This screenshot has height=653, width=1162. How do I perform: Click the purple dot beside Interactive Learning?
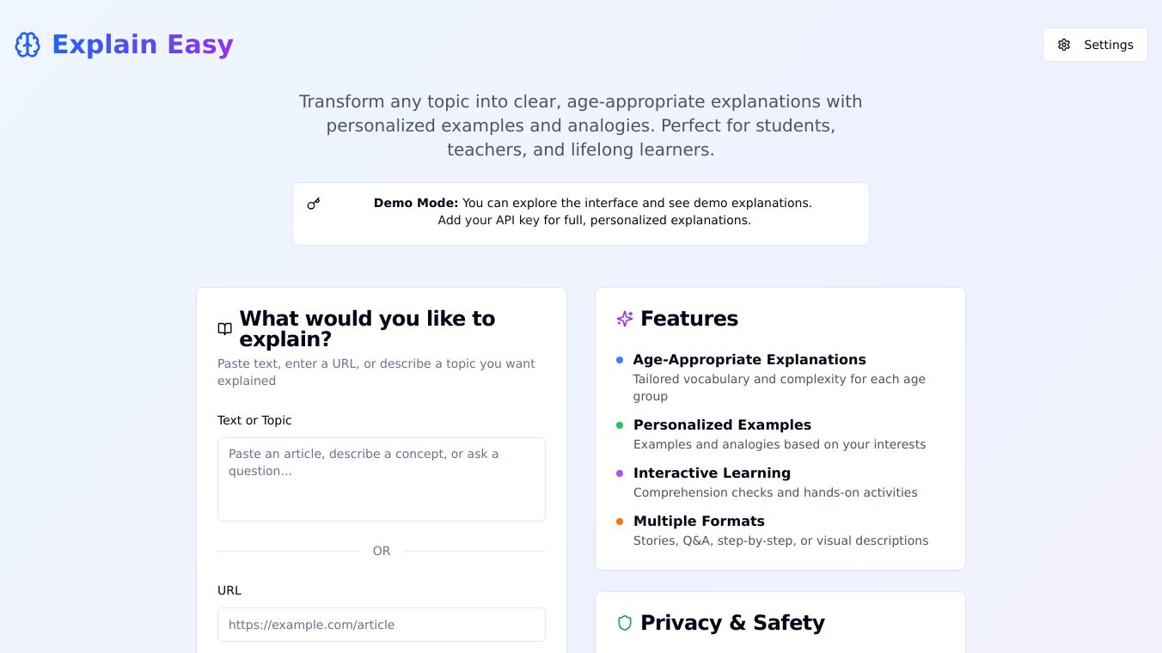pos(620,473)
